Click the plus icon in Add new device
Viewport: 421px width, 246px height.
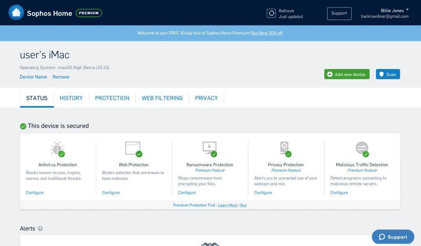pos(330,74)
